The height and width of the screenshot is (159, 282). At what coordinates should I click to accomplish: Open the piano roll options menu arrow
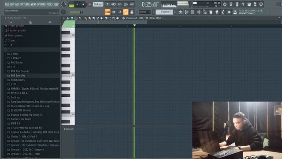64,18
